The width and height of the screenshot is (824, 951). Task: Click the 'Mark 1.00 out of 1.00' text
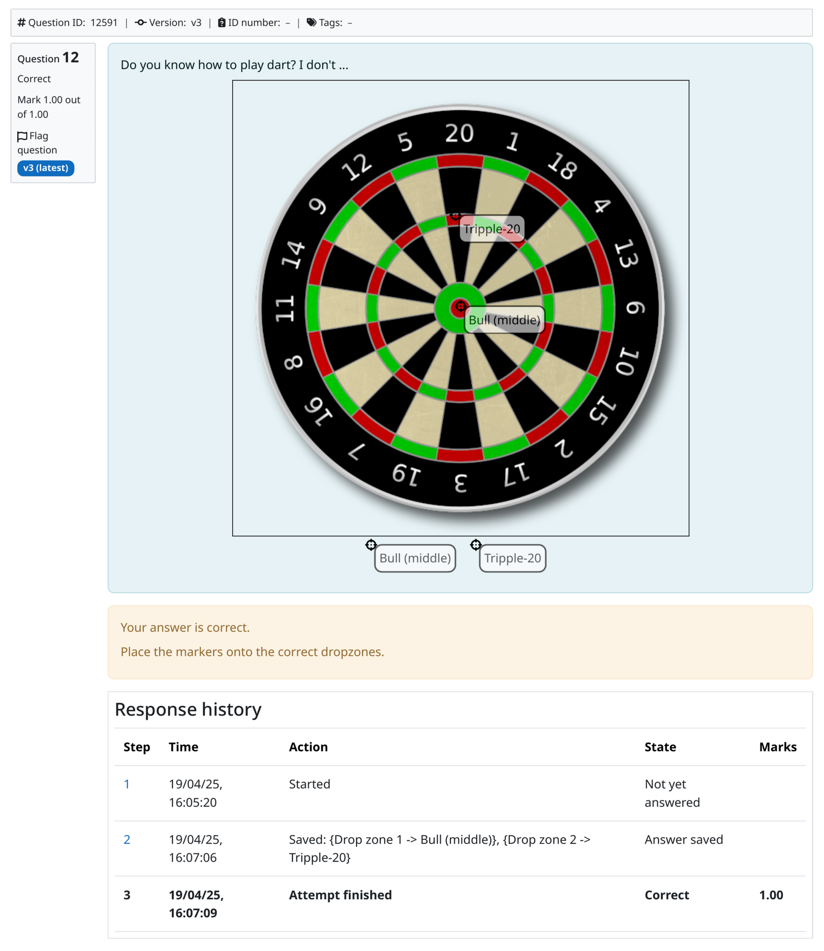[49, 107]
